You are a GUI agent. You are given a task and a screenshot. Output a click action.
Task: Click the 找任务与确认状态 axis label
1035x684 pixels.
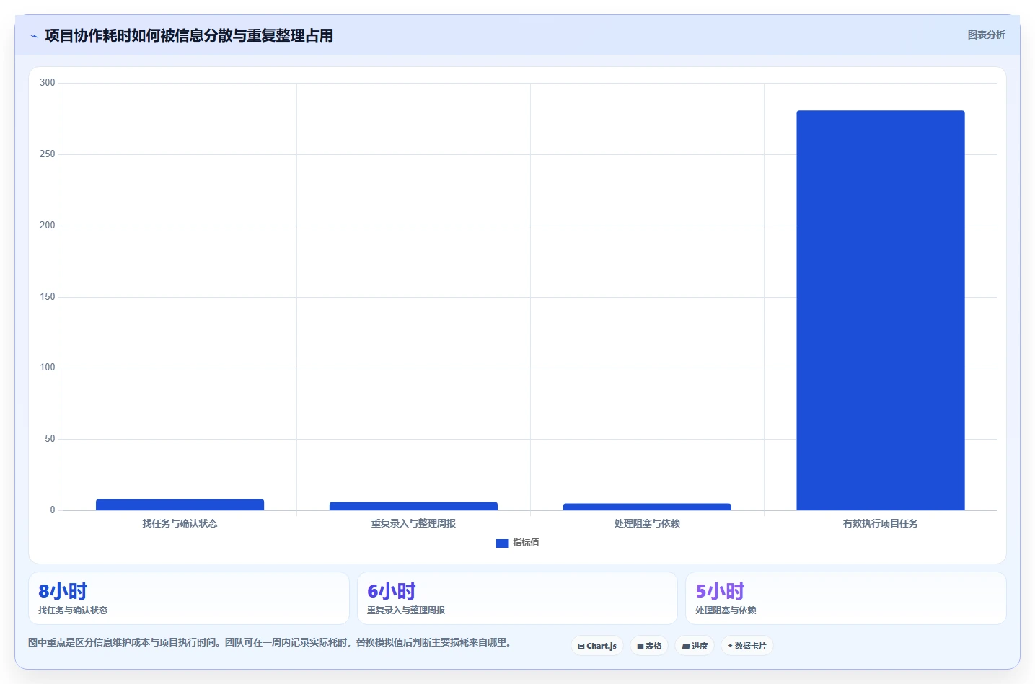[x=180, y=523]
